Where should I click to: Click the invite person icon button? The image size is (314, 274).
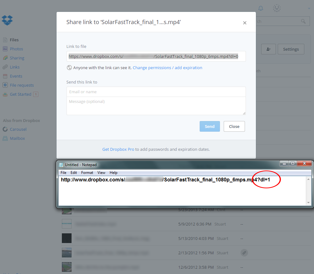click(x=269, y=49)
